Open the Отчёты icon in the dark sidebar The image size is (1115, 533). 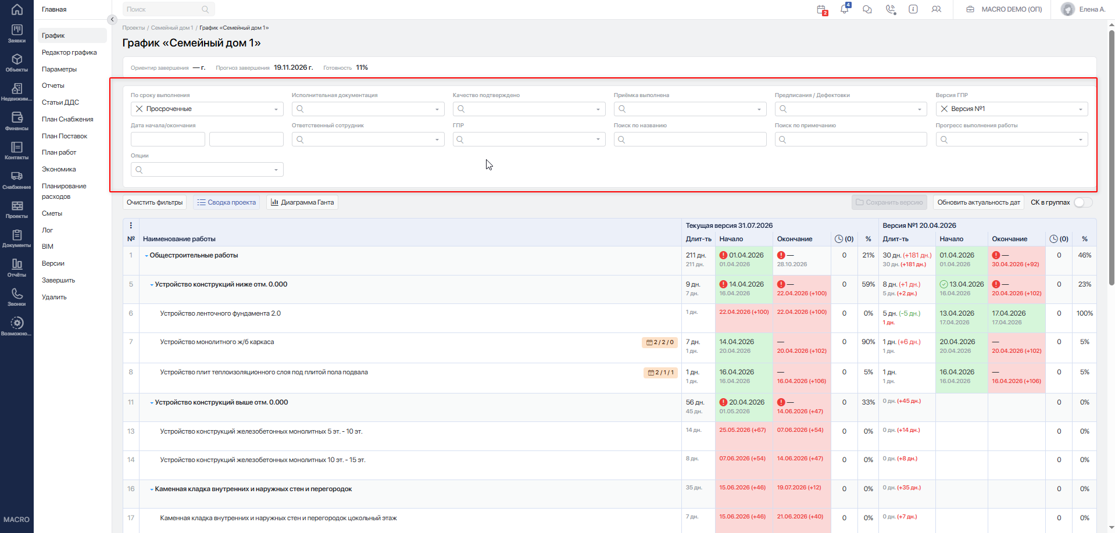(x=17, y=268)
